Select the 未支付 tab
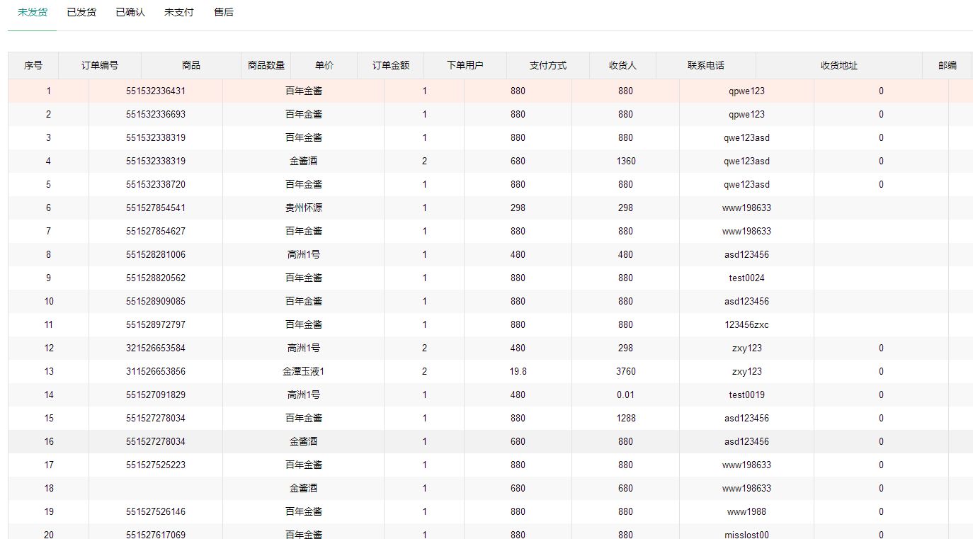This screenshot has height=539, width=973. [x=178, y=13]
